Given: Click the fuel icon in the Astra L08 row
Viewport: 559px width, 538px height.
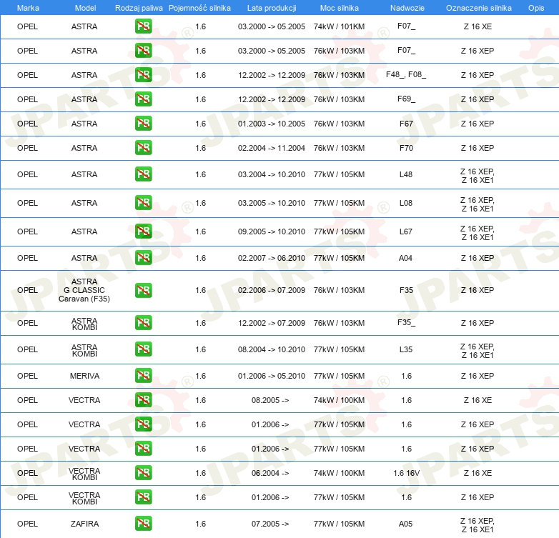Looking at the screenshot, I should 143,203.
